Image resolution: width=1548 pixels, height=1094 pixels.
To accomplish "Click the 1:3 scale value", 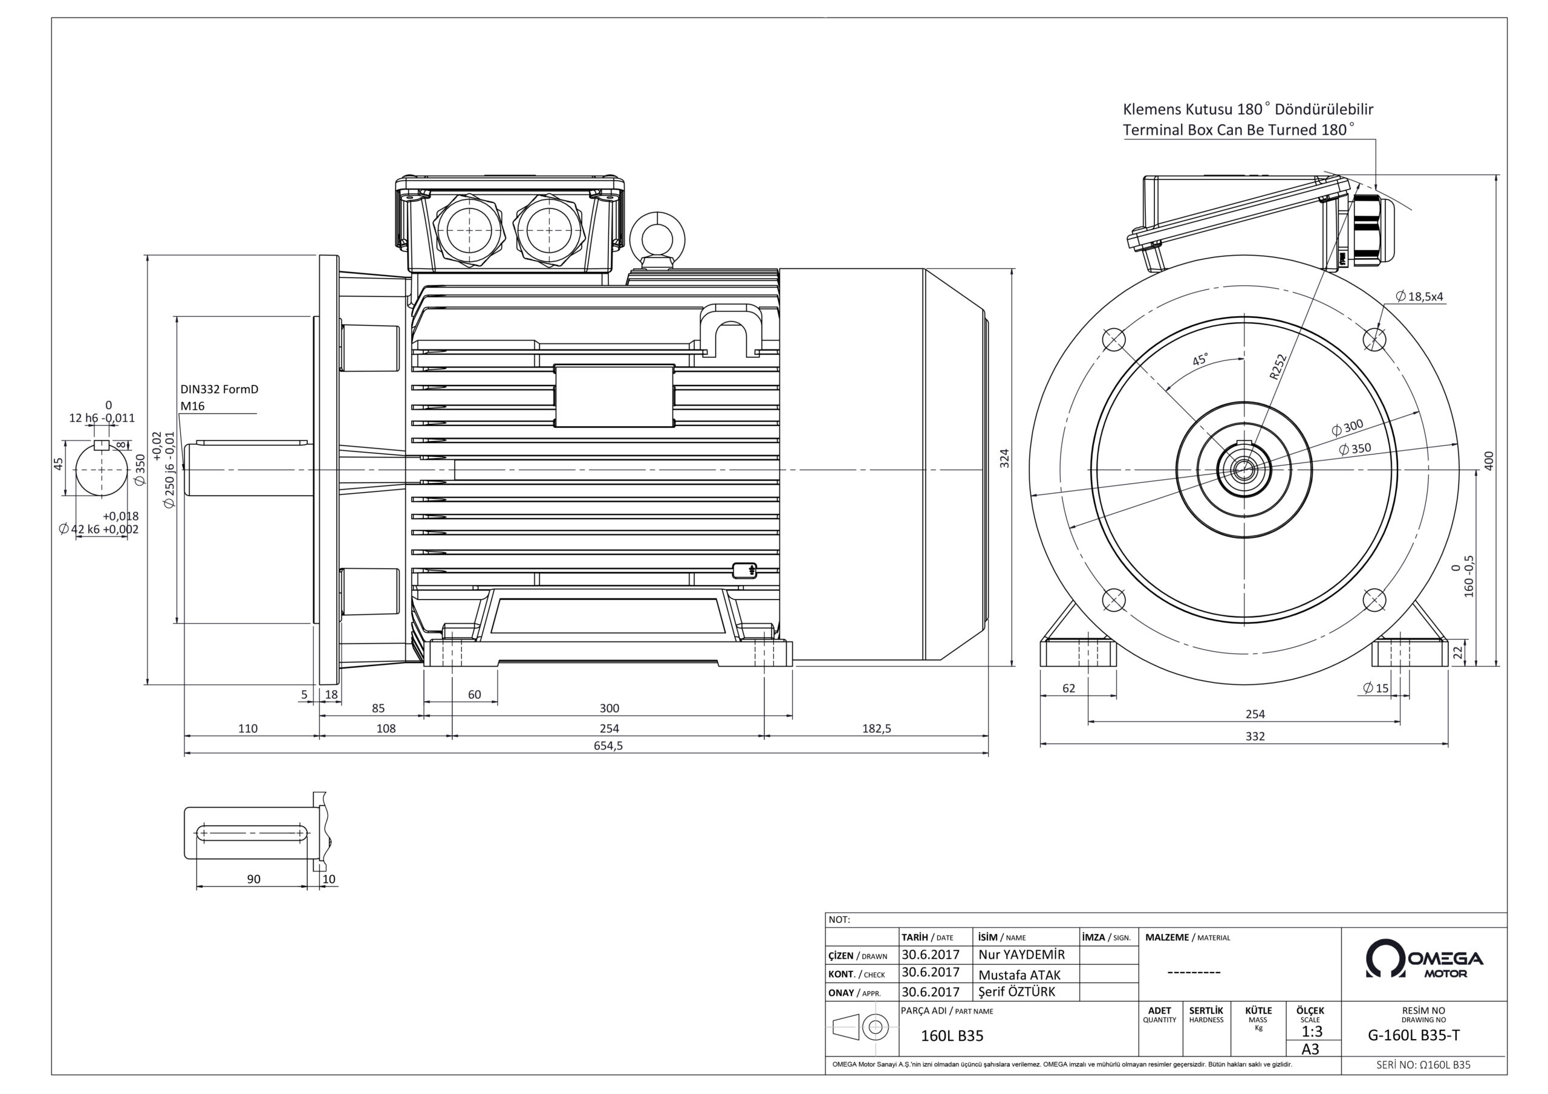I will [1312, 1031].
